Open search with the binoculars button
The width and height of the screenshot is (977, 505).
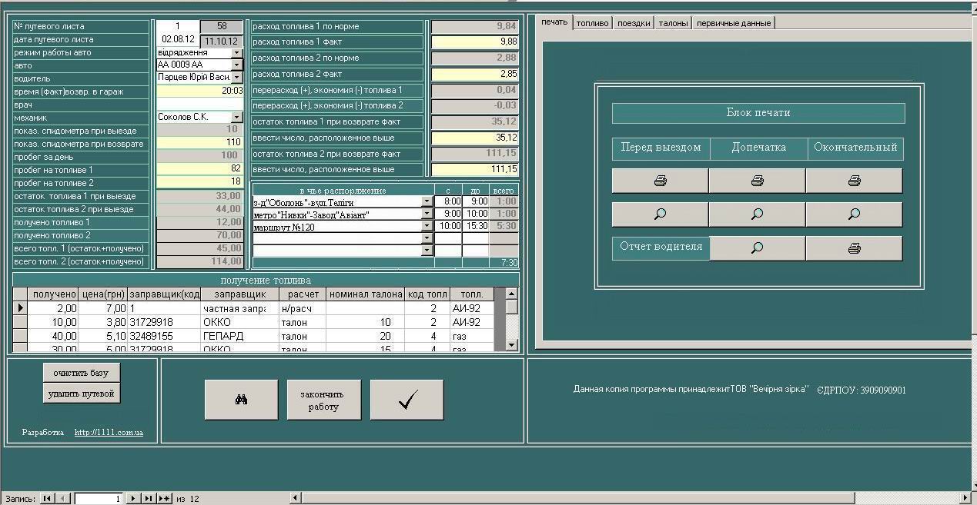[241, 400]
